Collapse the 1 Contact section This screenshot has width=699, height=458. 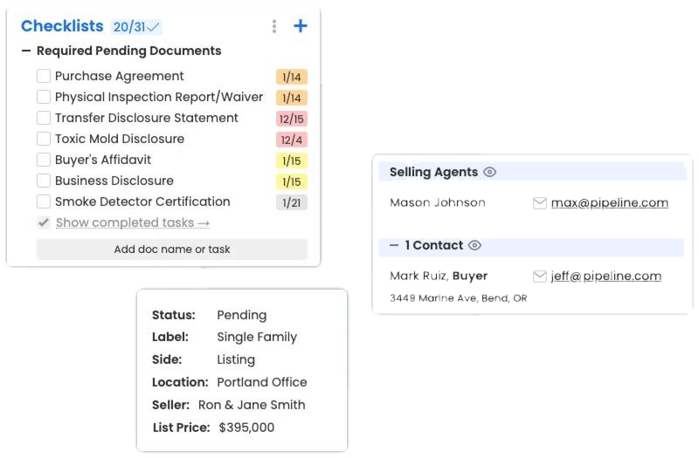click(394, 245)
